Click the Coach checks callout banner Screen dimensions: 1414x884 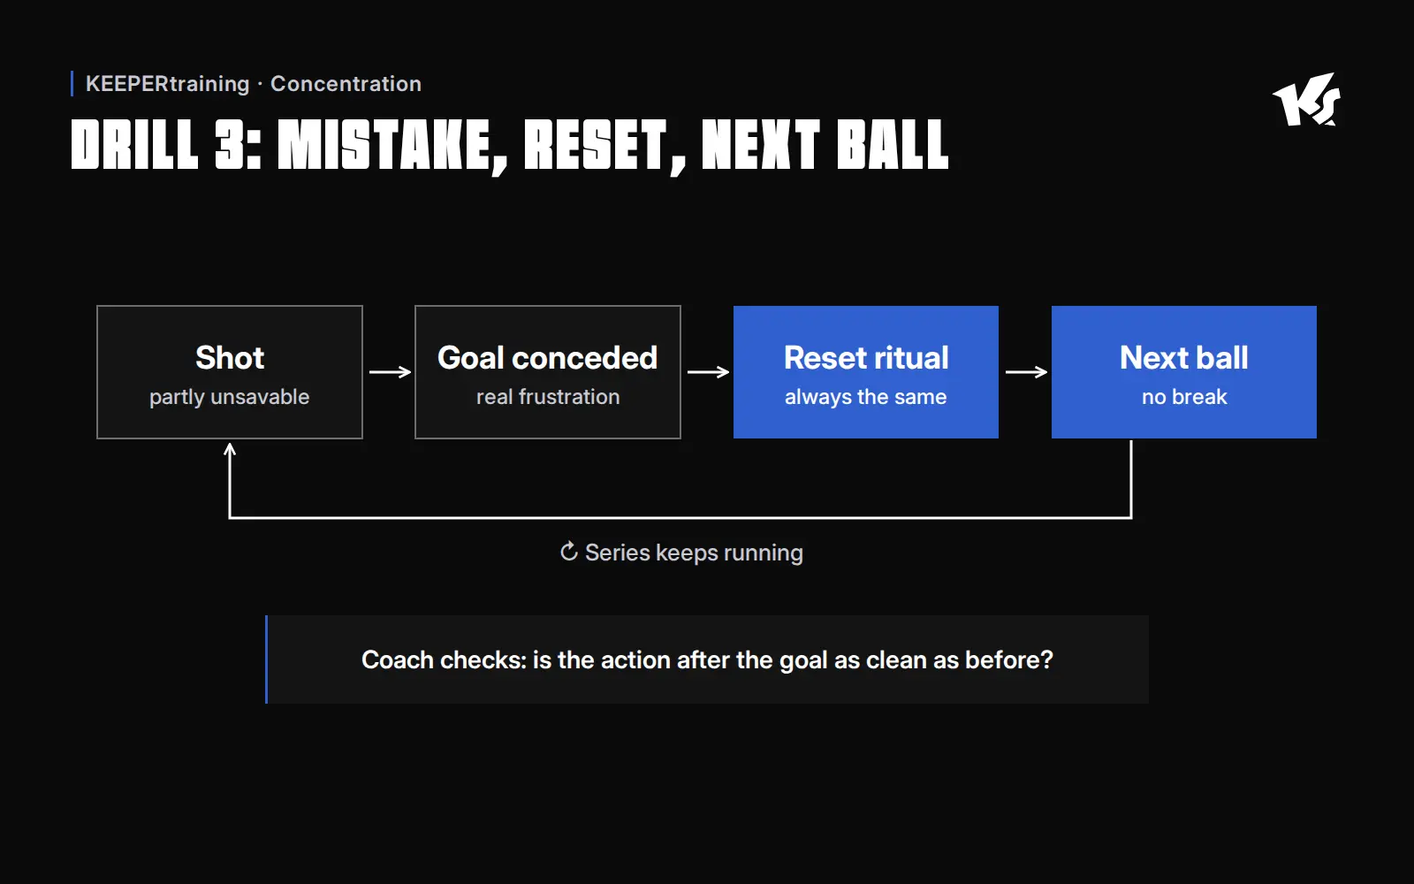point(707,659)
